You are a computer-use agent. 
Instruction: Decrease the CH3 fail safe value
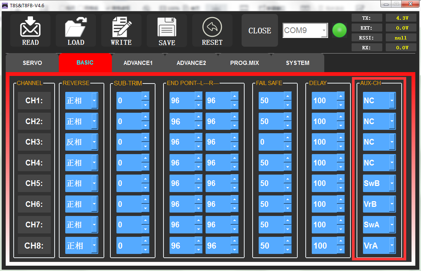287,146
